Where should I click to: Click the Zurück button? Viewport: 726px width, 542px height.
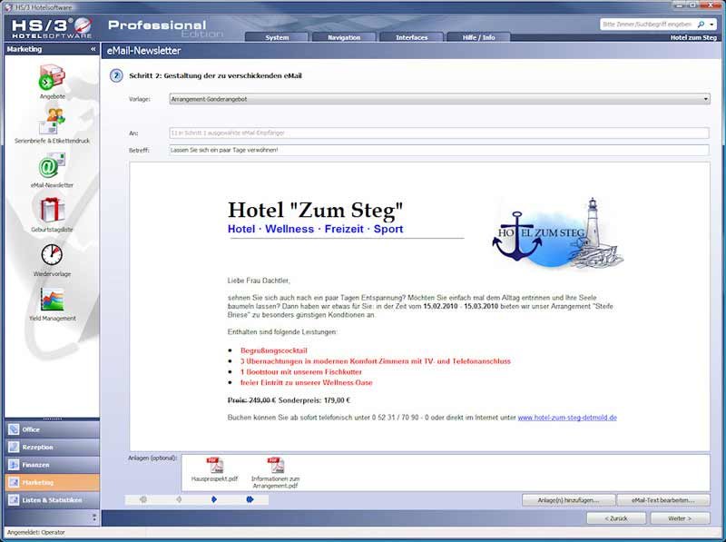tap(616, 518)
